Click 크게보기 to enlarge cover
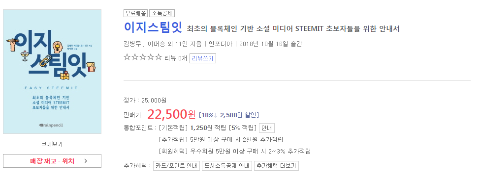Screen dimensions: 481x181 [52, 144]
